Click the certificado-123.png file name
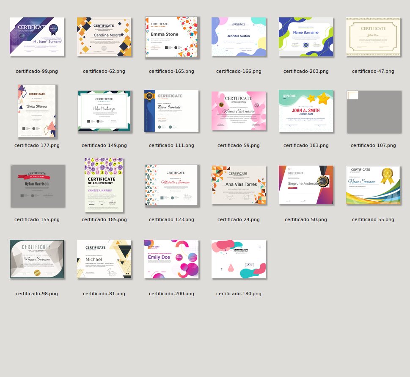Image resolution: width=410 pixels, height=377 pixels. click(x=171, y=219)
